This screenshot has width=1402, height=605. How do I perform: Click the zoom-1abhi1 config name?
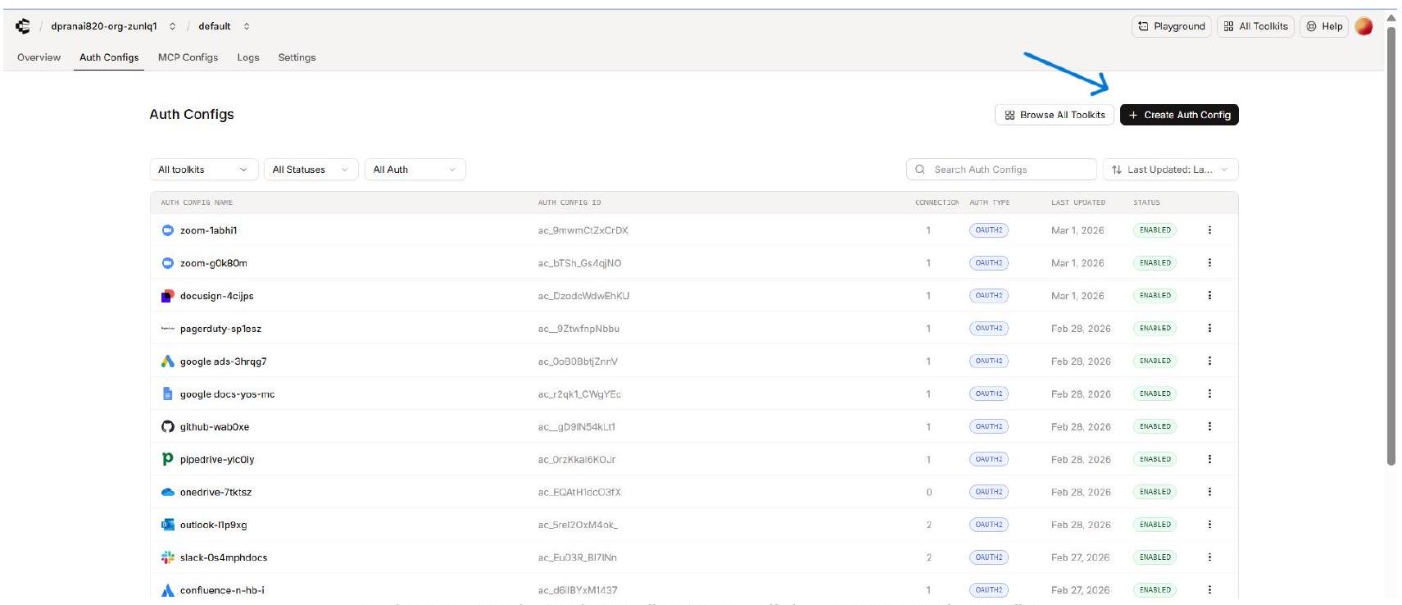(209, 230)
